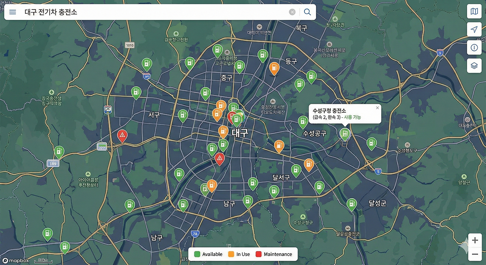Viewport: 486px width, 265px height.
Task: Open the map style button
Action: 474,12
